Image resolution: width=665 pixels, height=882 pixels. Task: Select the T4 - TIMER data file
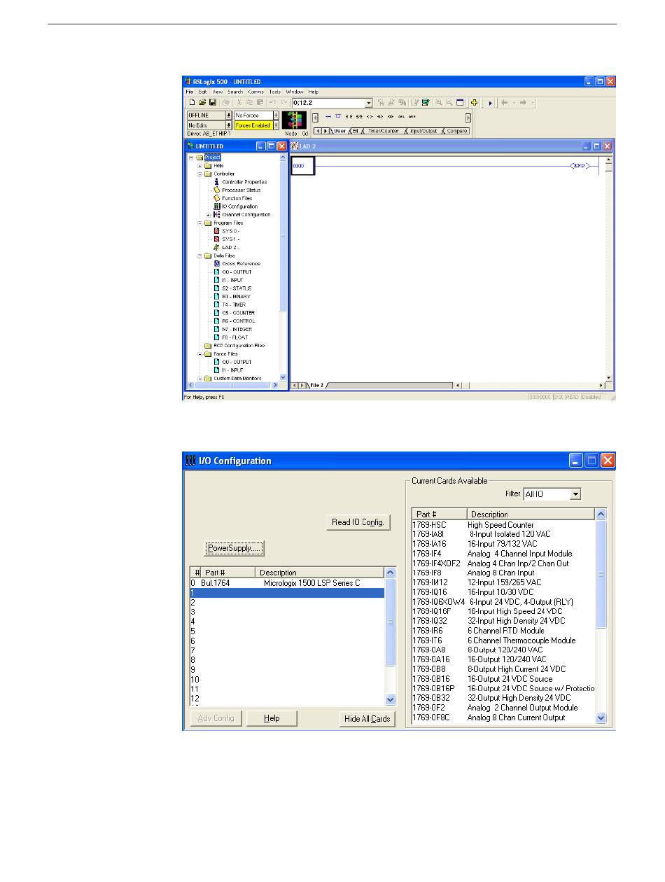pyautogui.click(x=234, y=305)
